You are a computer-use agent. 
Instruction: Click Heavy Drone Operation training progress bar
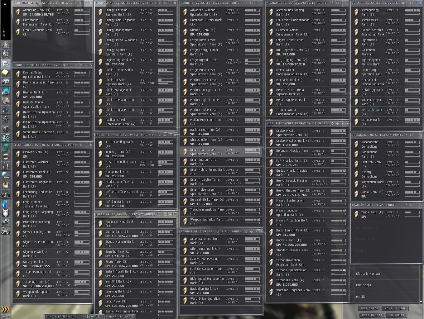click(82, 116)
